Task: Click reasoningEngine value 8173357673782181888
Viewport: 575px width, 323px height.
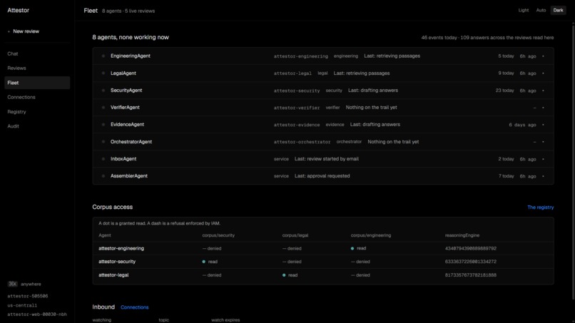Action: 471,275
